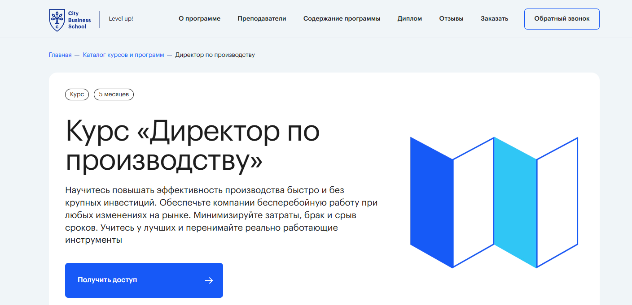Select Отзывы in the top navigation
Viewport: 632px width, 305px height.
pos(451,19)
